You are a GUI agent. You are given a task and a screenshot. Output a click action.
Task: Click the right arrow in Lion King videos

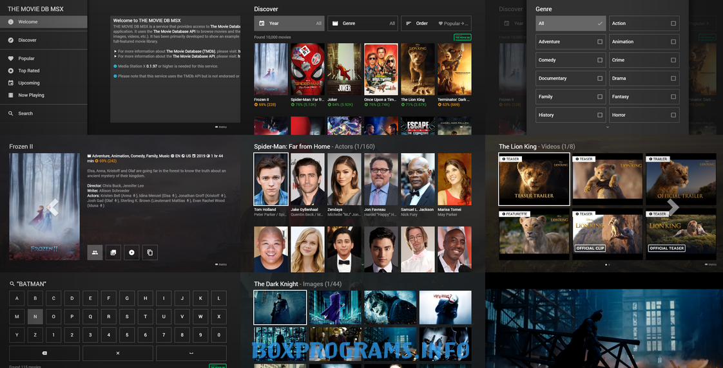click(x=673, y=207)
